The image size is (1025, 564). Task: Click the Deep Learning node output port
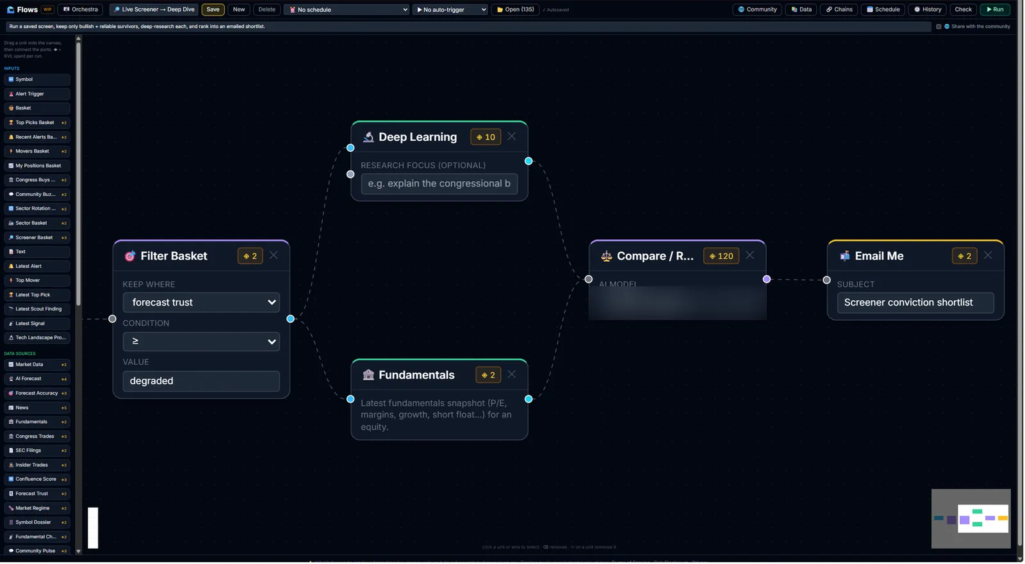[x=529, y=161]
